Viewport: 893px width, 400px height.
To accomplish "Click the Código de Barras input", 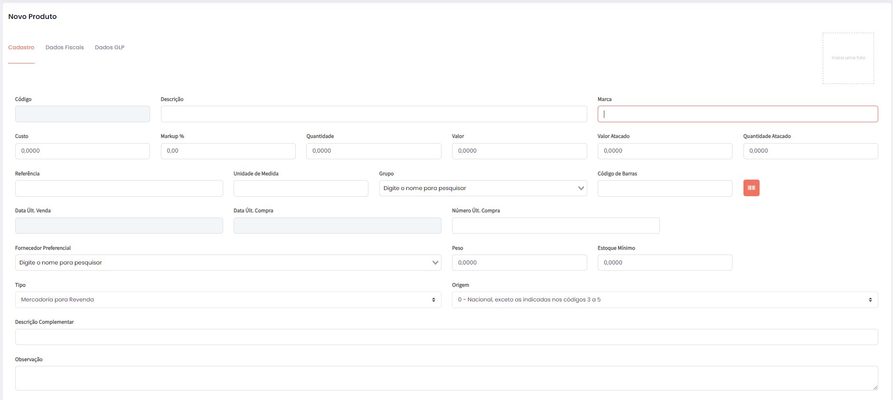I will [665, 188].
